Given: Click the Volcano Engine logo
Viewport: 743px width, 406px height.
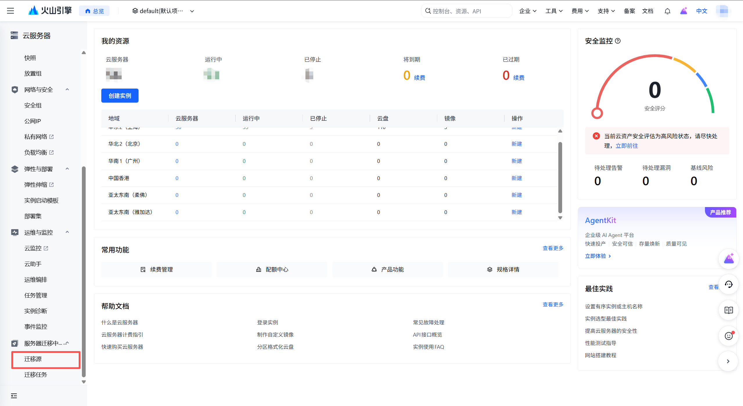Looking at the screenshot, I should (50, 11).
